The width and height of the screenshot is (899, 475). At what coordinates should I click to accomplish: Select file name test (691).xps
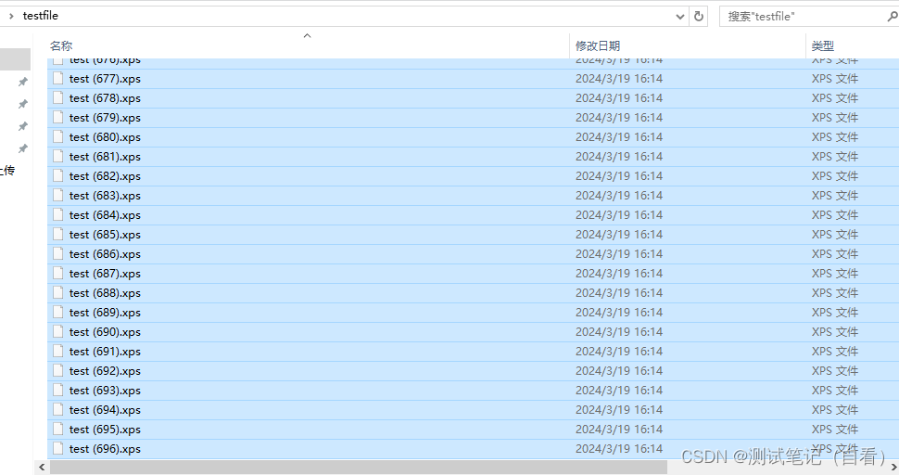(x=105, y=352)
